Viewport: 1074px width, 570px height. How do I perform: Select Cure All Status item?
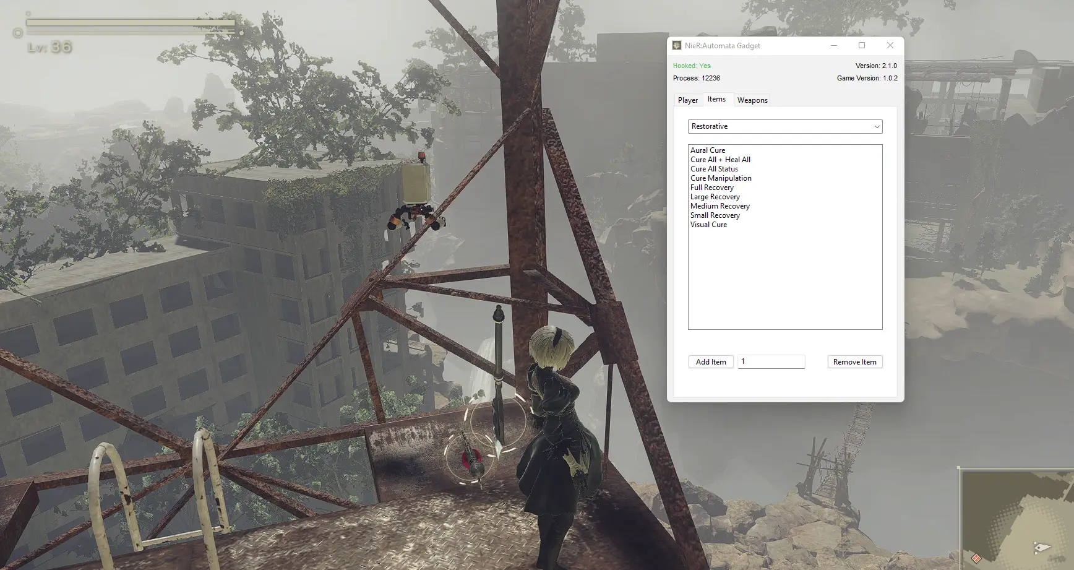[714, 169]
